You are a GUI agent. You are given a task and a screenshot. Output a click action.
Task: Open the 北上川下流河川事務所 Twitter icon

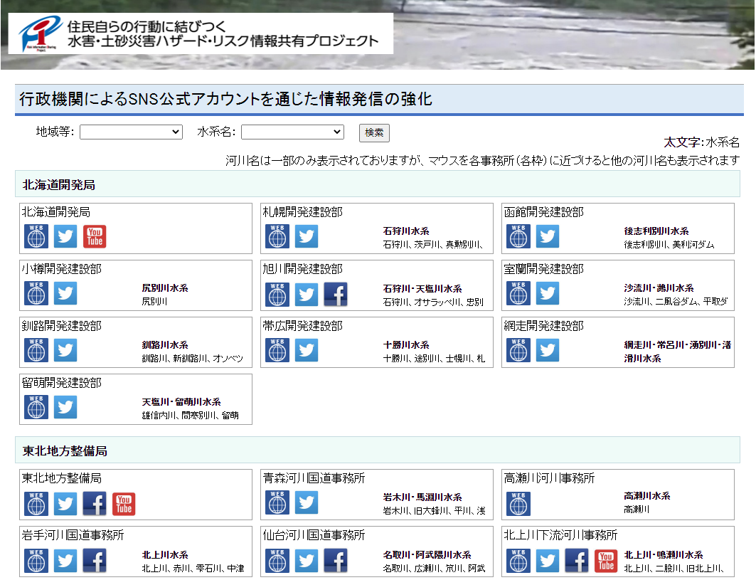547,561
